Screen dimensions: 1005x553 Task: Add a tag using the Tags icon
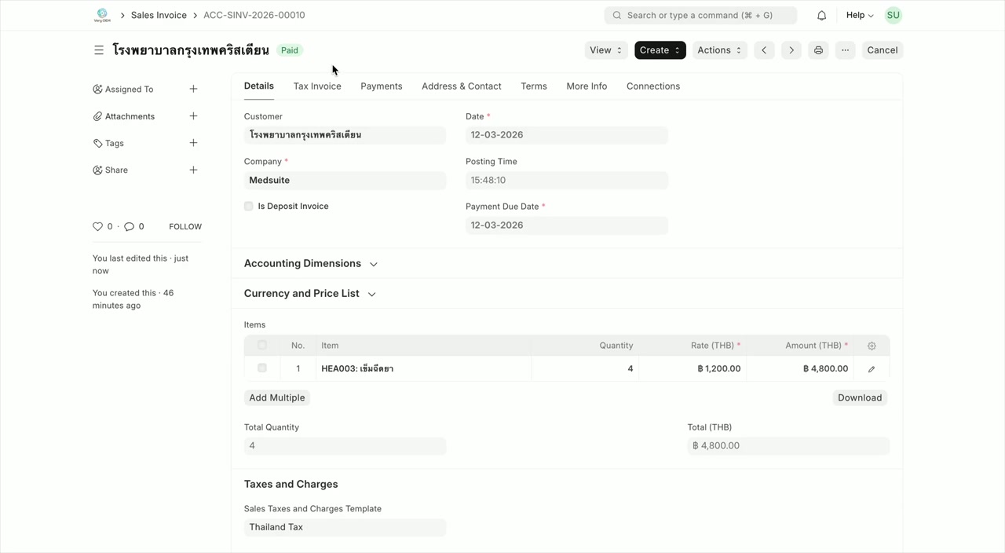pos(97,143)
